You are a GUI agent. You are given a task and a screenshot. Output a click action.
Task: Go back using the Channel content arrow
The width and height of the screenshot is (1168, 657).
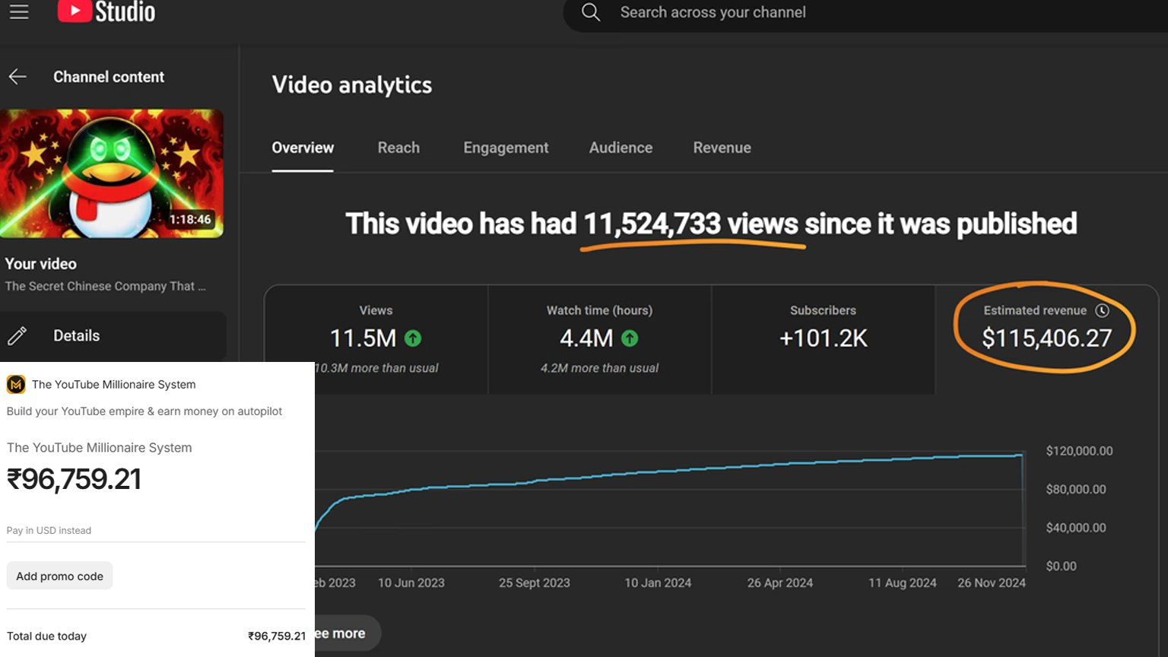coord(17,77)
